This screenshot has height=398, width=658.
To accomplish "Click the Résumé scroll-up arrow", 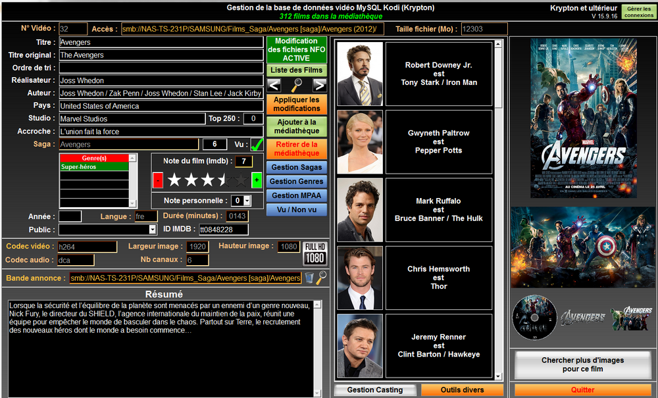I will click(x=318, y=304).
